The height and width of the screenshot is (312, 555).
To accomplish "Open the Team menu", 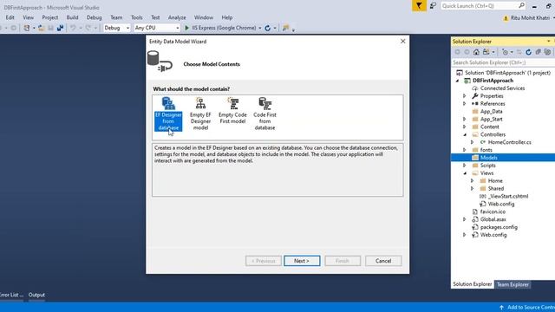I will tap(116, 17).
